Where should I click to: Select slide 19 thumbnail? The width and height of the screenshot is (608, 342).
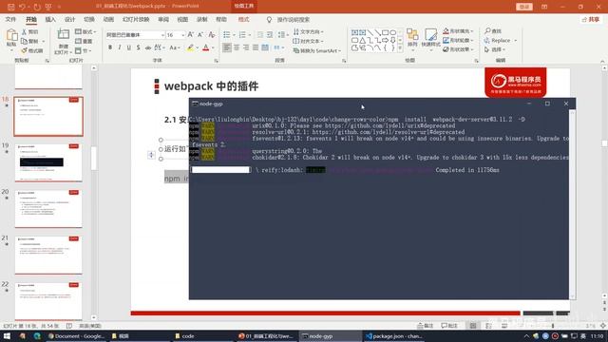pos(48,162)
